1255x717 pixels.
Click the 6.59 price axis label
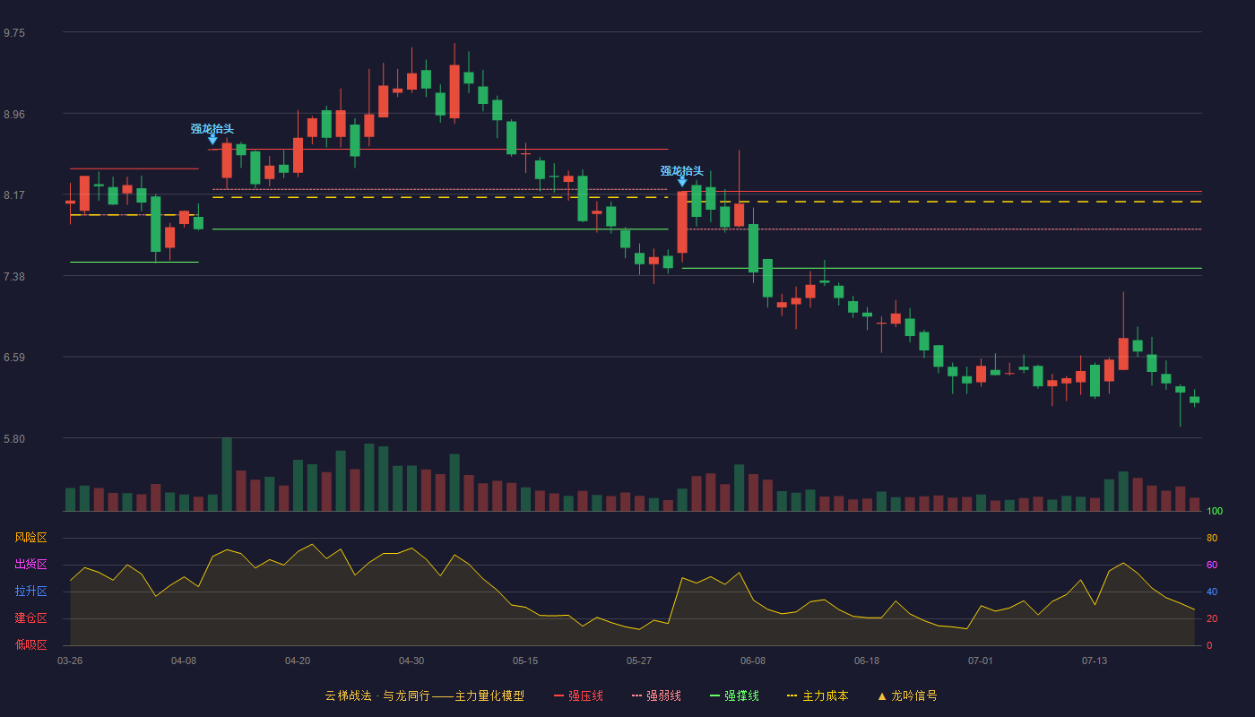click(14, 358)
